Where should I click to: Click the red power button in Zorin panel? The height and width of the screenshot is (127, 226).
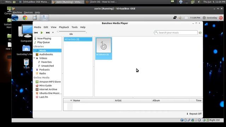point(221,18)
